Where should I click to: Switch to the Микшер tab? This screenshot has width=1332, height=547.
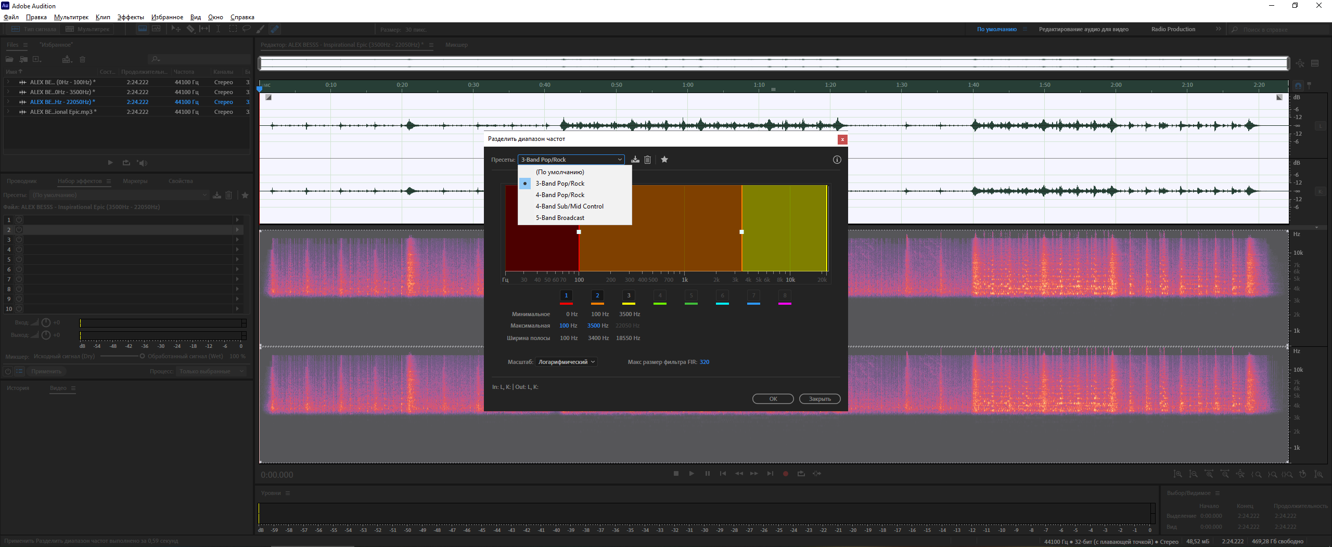456,45
